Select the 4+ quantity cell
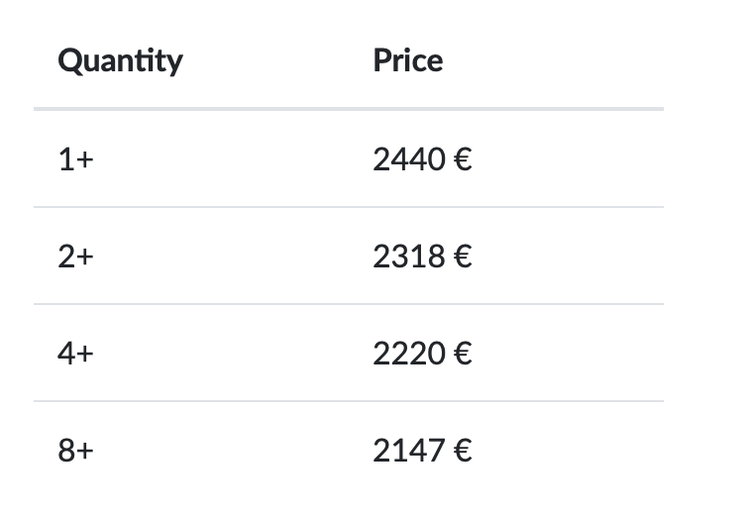This screenshot has width=749, height=517. 75,354
